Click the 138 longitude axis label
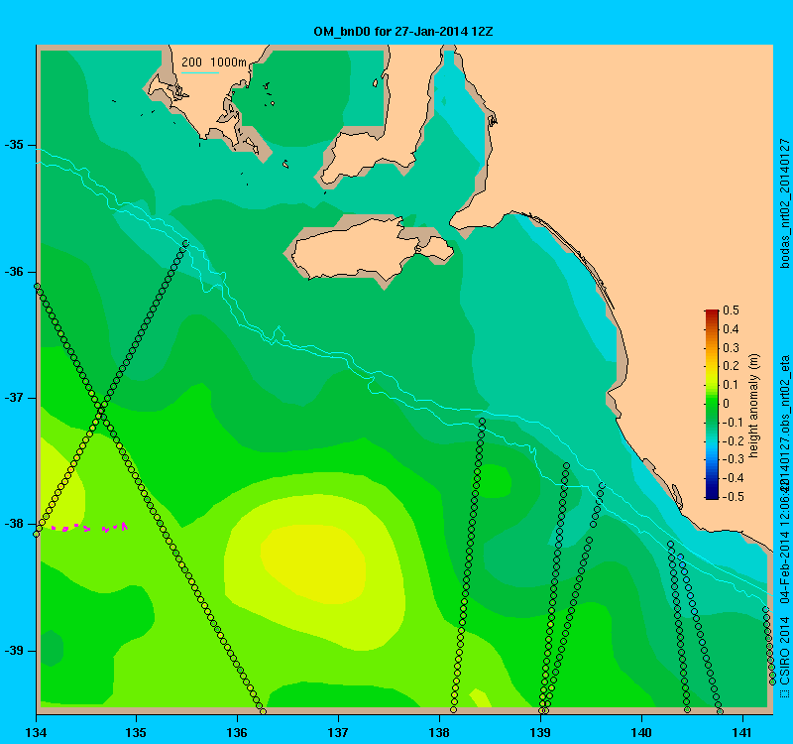 coord(439,732)
